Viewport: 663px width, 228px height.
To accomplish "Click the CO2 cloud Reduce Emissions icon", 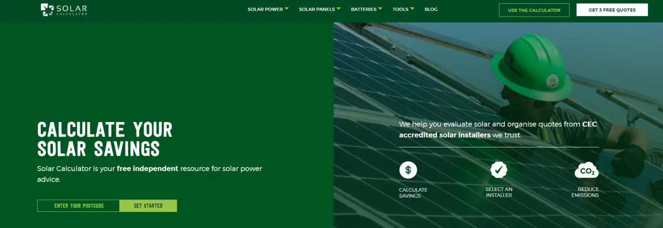I will pyautogui.click(x=586, y=171).
